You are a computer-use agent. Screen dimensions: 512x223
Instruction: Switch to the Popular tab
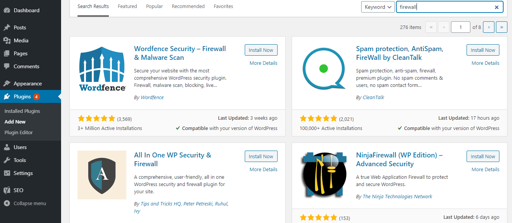coord(154,6)
